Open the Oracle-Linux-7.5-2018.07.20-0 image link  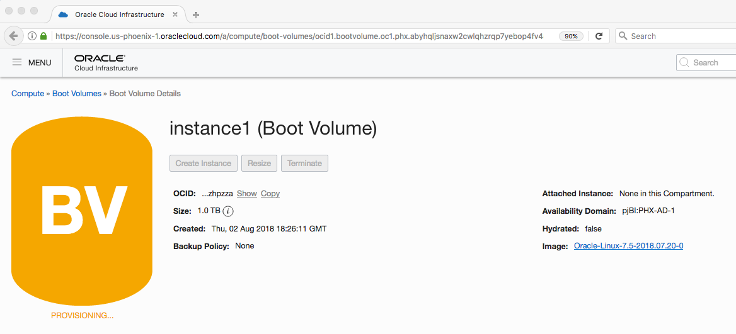coord(628,245)
